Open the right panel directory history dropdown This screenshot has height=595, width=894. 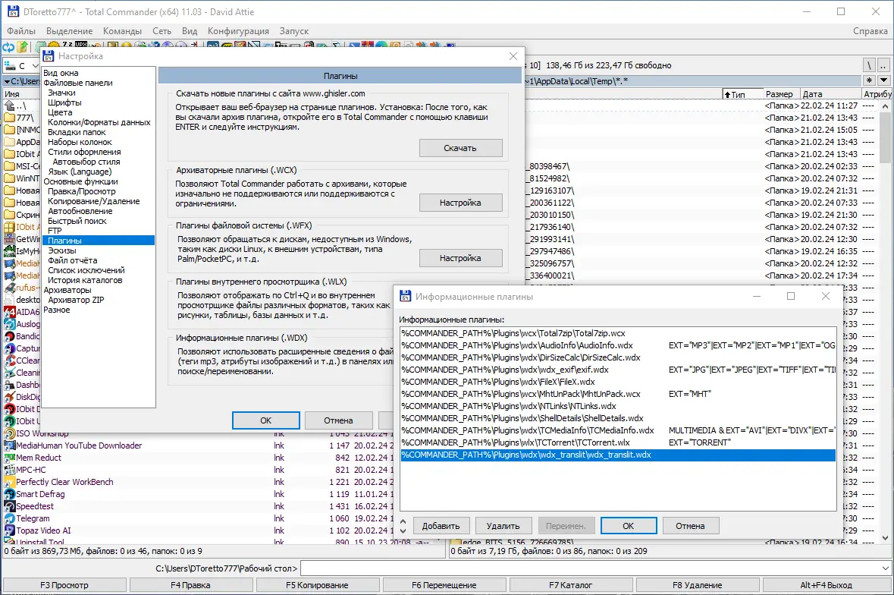(883, 80)
